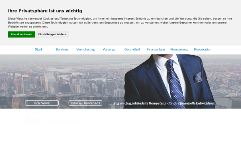Open the Versicherung menu item

86,49
